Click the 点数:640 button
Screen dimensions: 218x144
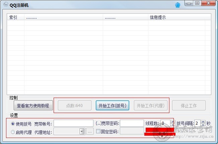click(x=75, y=105)
